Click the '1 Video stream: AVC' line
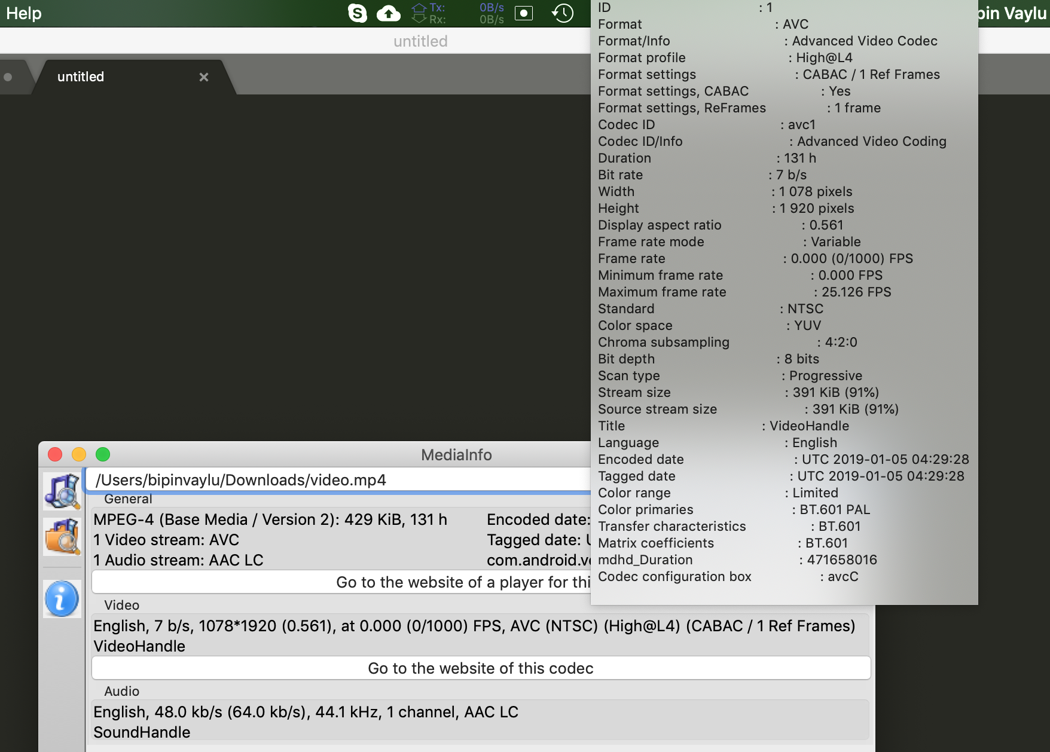 pos(166,540)
